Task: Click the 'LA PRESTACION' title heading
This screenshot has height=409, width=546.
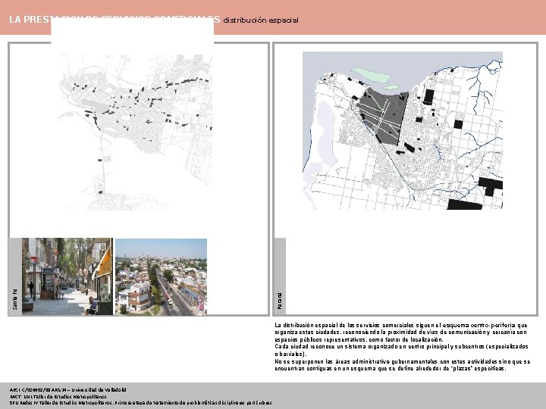Action: click(115, 20)
